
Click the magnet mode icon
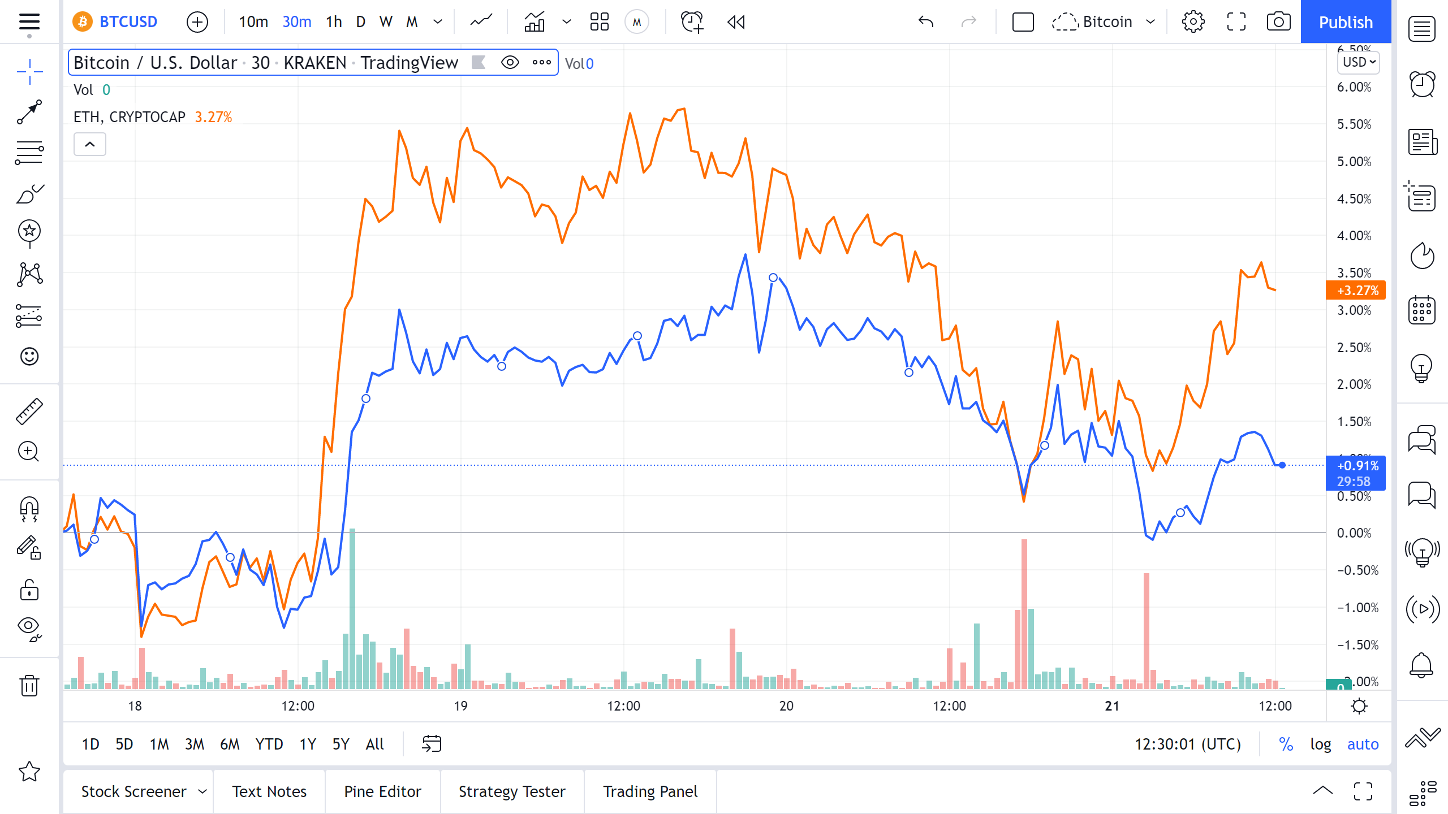coord(29,508)
